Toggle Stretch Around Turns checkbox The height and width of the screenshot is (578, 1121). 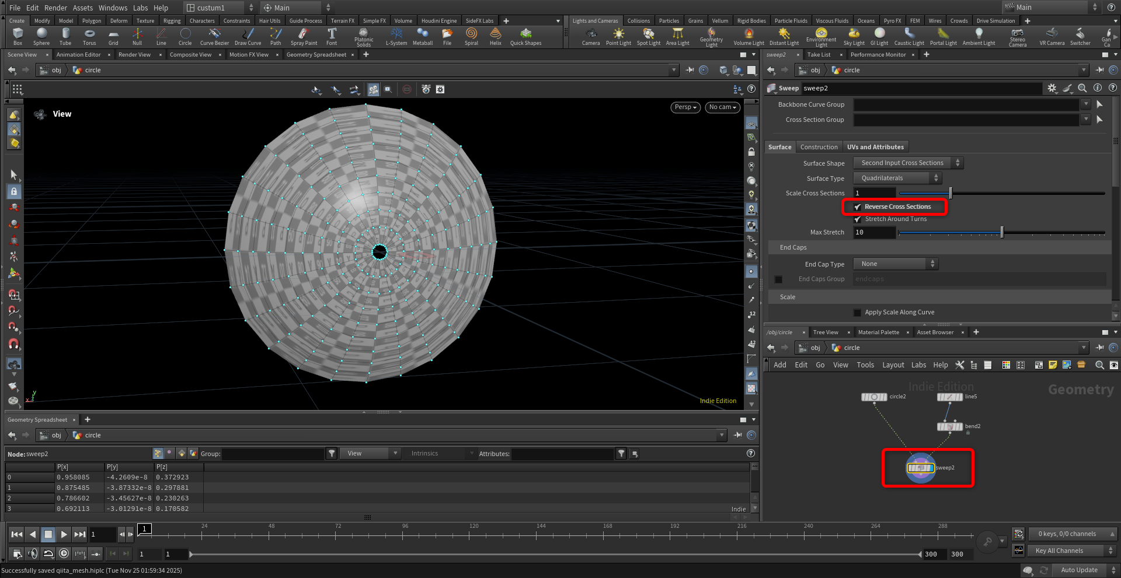[x=858, y=219]
